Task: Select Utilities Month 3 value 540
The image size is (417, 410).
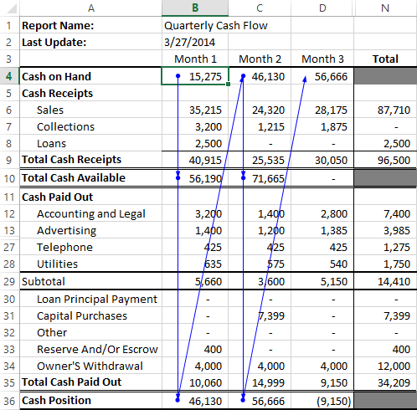Action: [322, 264]
